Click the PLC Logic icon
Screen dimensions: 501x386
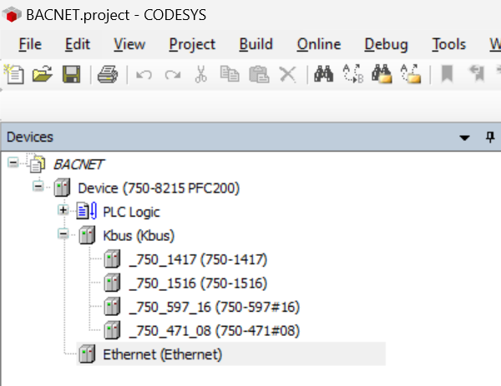(x=86, y=211)
